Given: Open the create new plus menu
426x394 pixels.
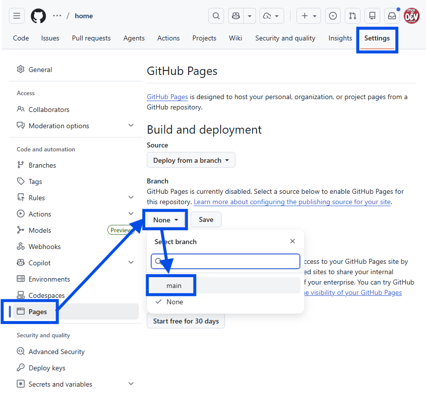Looking at the screenshot, I should point(309,16).
